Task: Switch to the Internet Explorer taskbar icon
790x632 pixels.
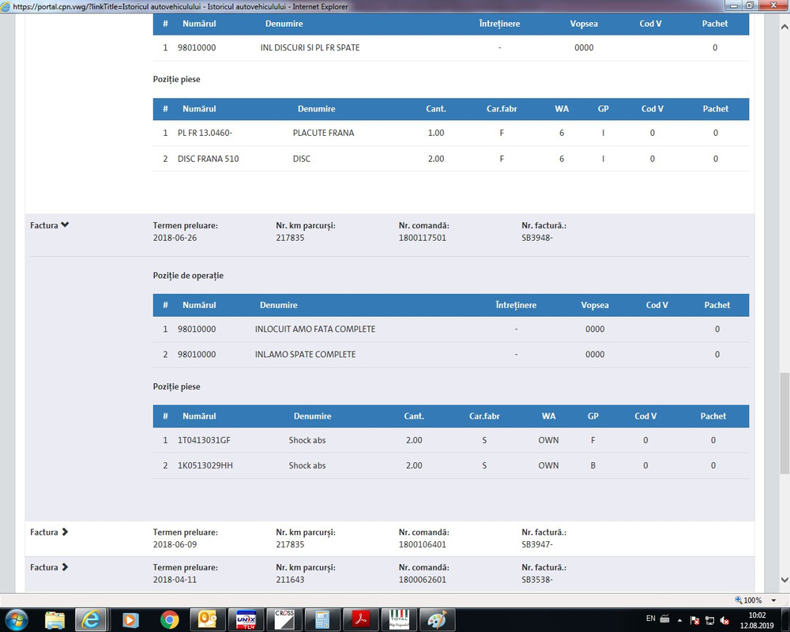Action: coord(91,619)
